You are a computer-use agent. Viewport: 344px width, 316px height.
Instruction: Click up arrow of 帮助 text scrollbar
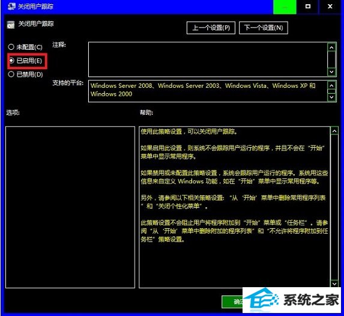pyautogui.click(x=334, y=131)
